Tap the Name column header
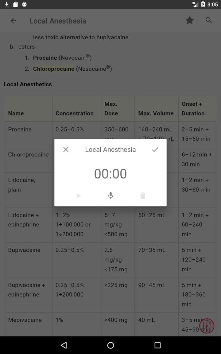The height and width of the screenshot is (354, 221). tap(29, 109)
